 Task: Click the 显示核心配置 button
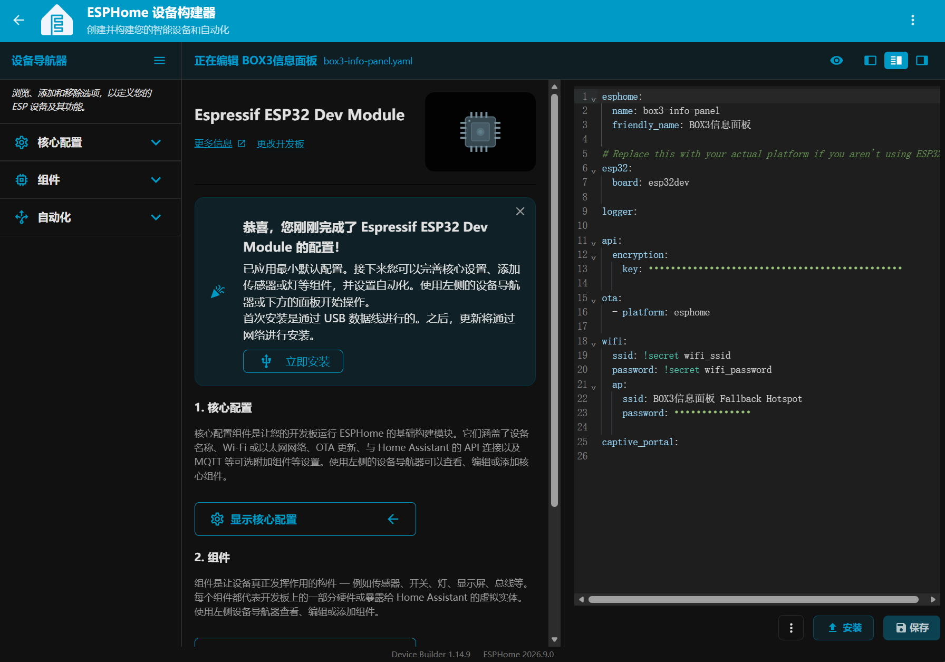click(x=305, y=519)
